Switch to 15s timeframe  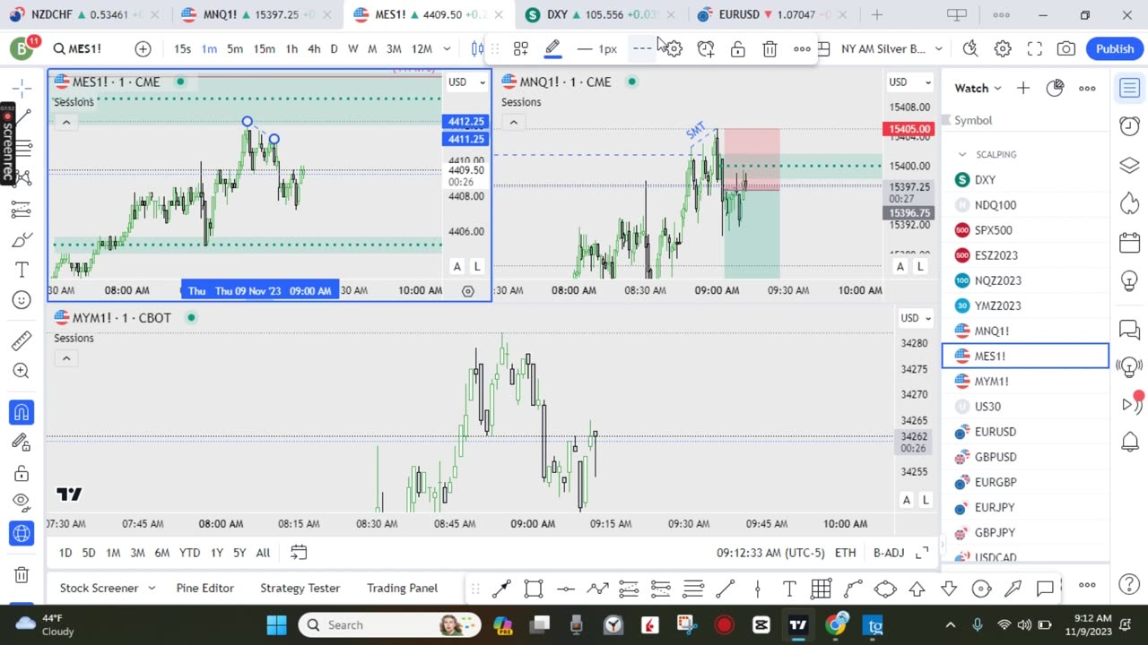182,49
